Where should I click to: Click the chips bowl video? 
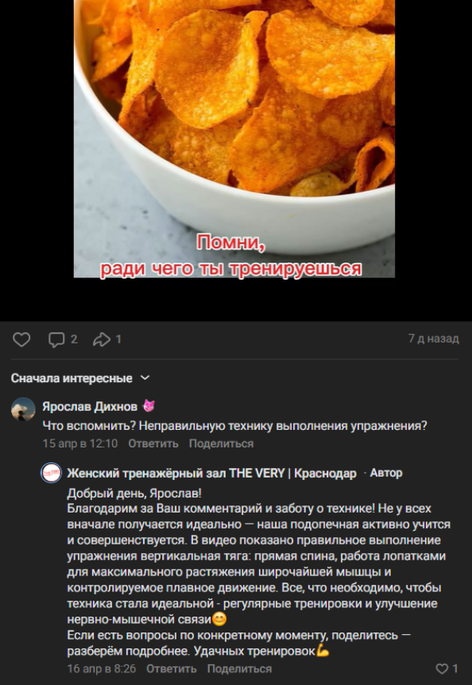click(x=234, y=138)
